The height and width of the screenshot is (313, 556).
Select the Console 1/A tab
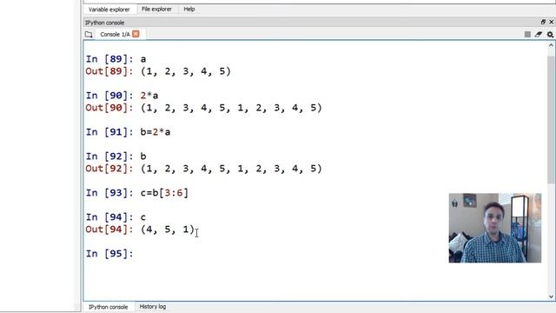[115, 35]
